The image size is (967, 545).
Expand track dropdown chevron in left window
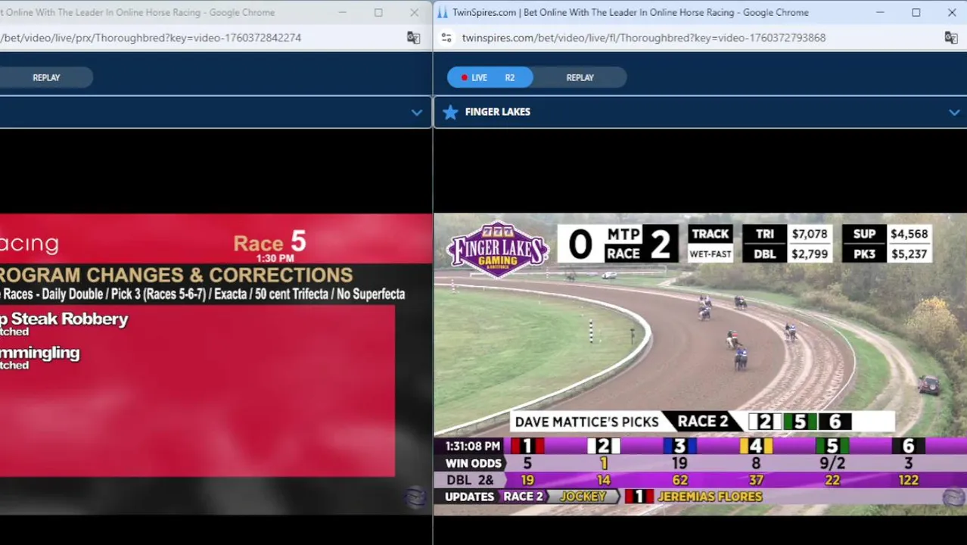[x=416, y=112]
